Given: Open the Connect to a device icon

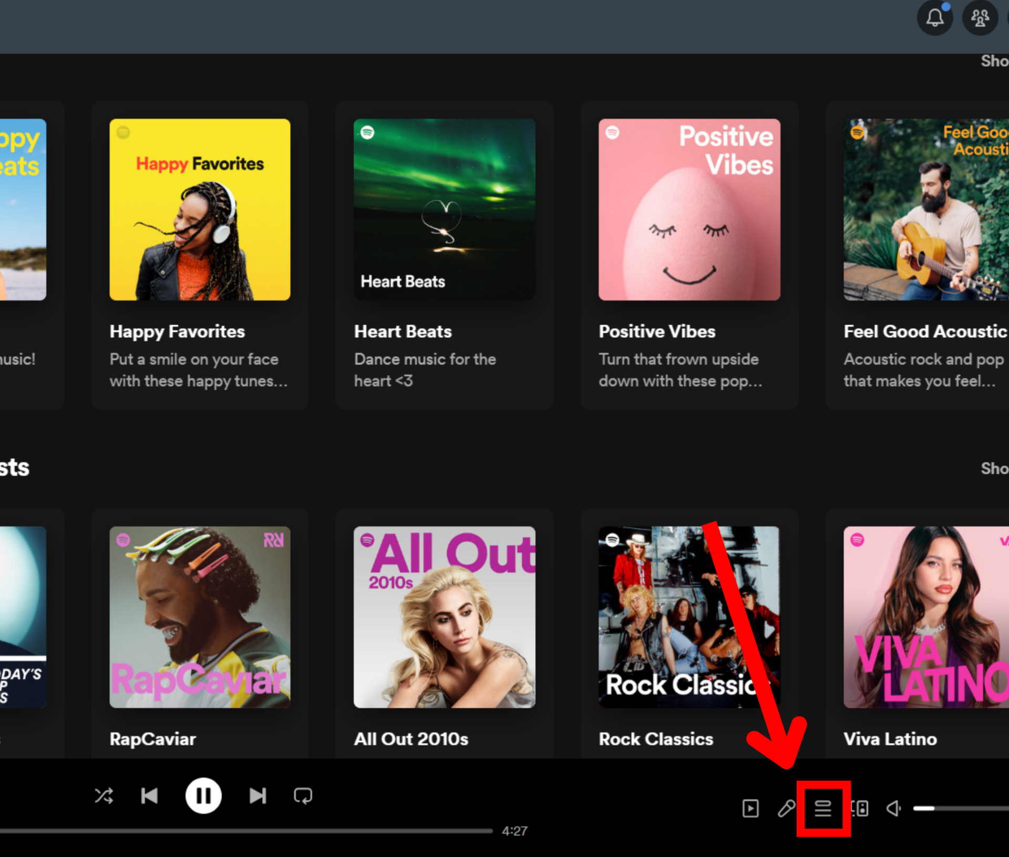Looking at the screenshot, I should point(860,808).
